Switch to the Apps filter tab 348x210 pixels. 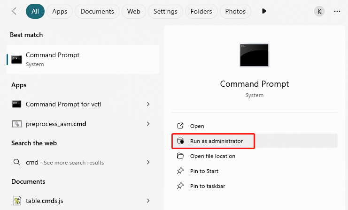point(60,11)
